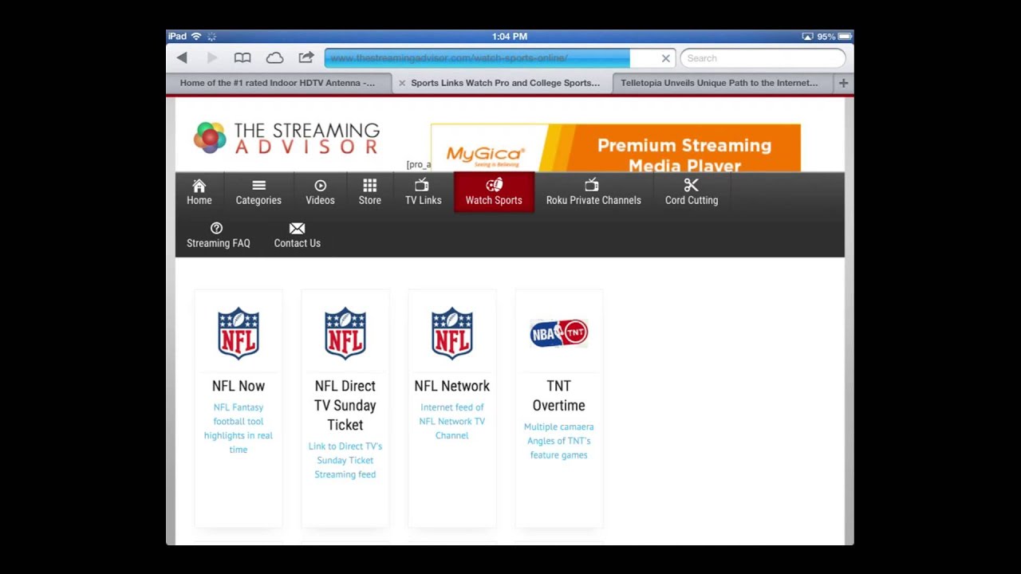Viewport: 1021px width, 574px height.
Task: Tap the share arrow icon
Action: [x=306, y=58]
